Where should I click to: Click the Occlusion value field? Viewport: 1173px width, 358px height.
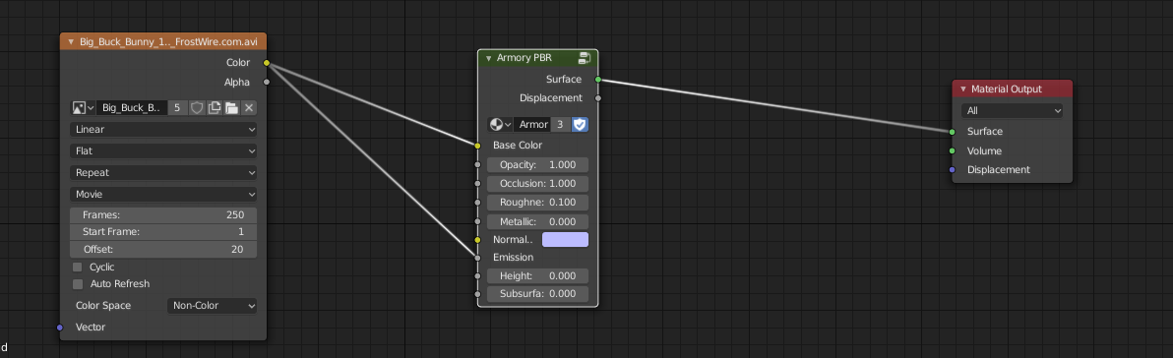click(538, 184)
